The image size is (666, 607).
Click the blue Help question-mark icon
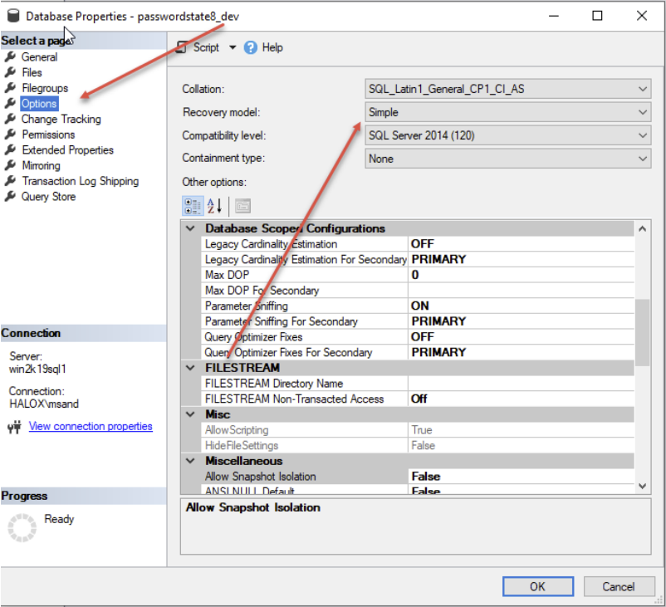(x=250, y=47)
